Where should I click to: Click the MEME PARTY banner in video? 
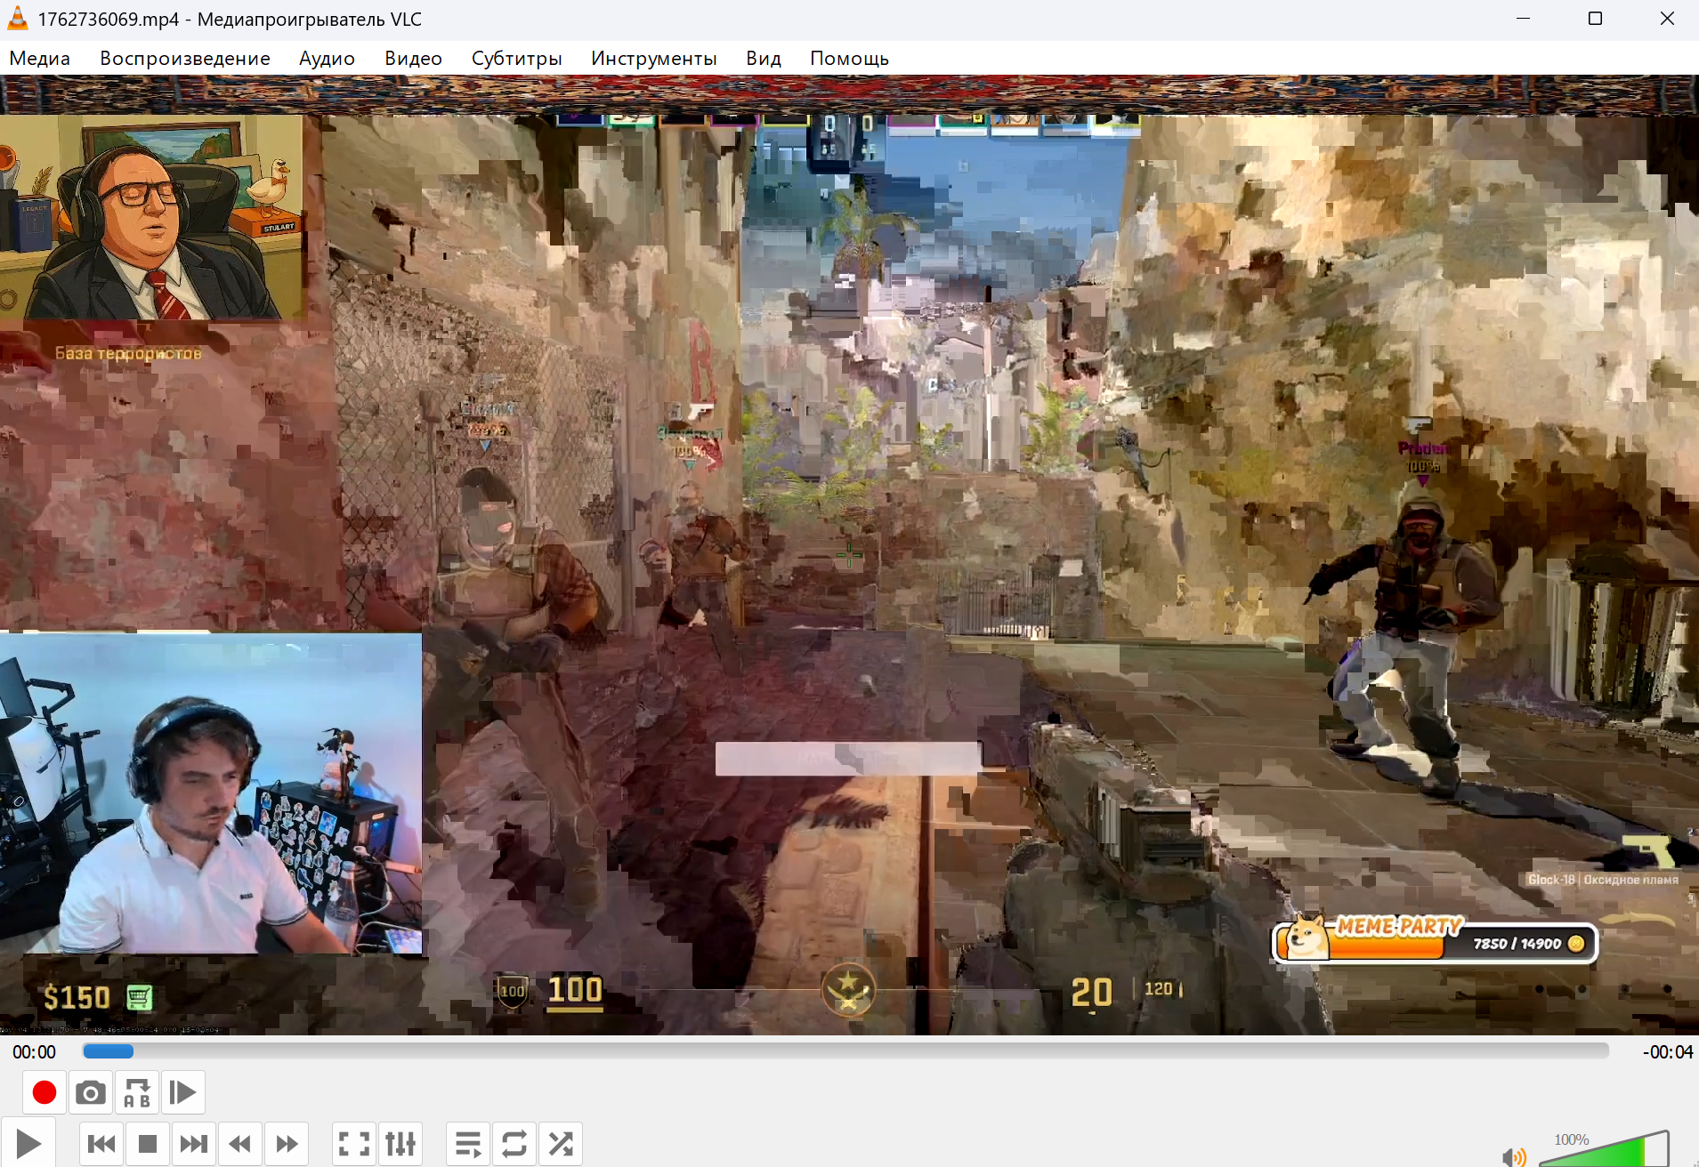pyautogui.click(x=1435, y=939)
